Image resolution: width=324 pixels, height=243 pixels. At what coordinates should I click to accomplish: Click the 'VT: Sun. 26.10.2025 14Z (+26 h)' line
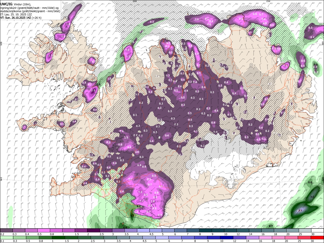[21, 18]
